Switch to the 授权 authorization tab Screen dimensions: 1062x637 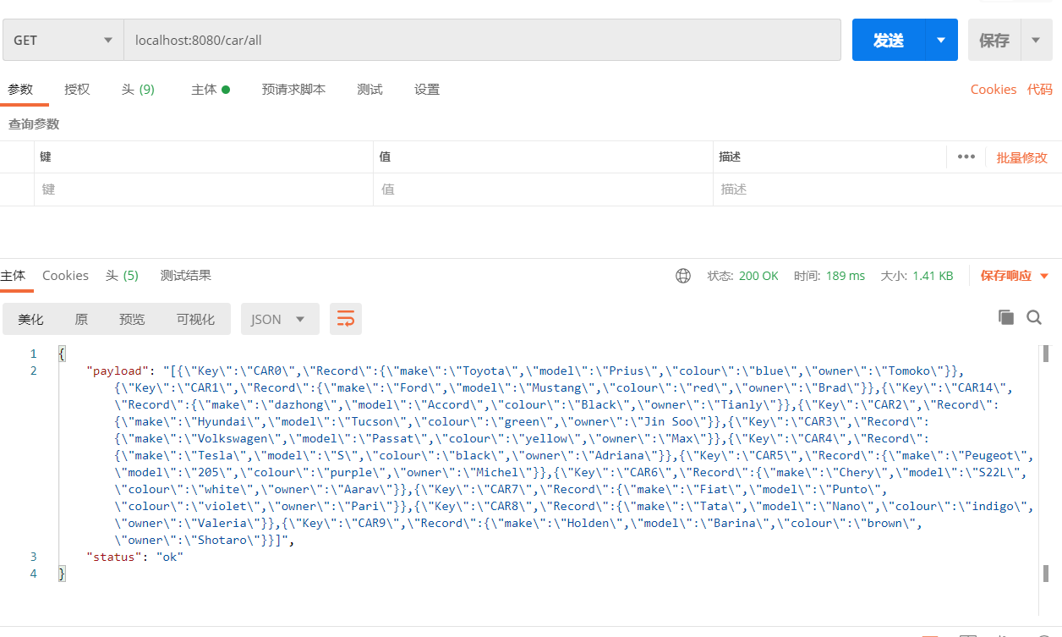[77, 89]
